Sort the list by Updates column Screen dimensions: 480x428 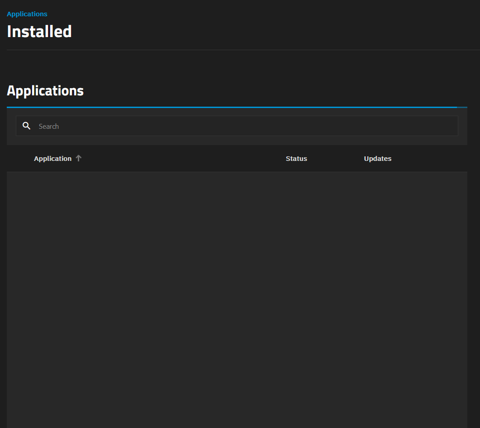click(377, 159)
